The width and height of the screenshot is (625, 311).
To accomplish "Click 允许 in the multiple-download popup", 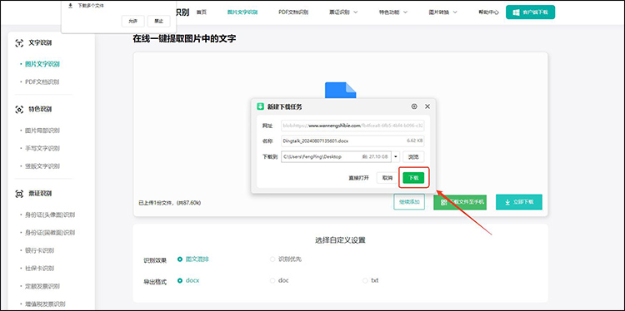I will tap(132, 22).
